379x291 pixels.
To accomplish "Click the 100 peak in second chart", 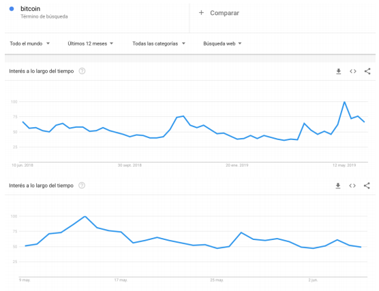I will pos(85,216).
